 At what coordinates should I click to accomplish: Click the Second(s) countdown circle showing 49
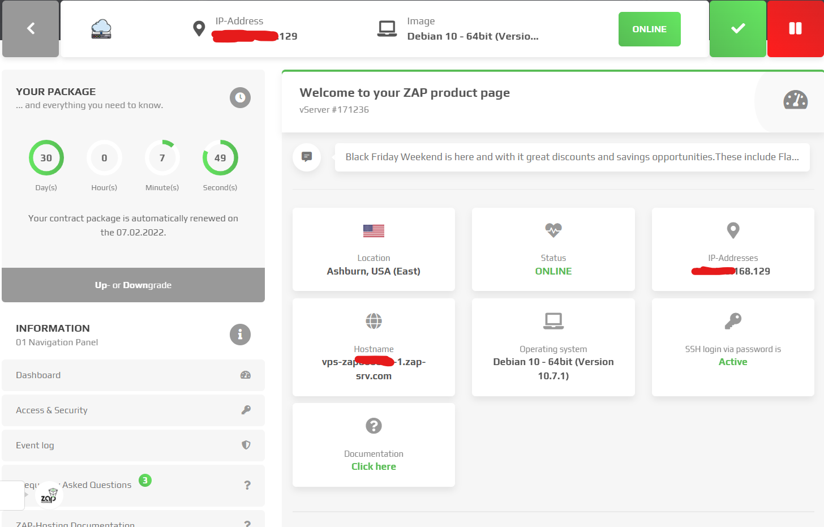pos(220,158)
